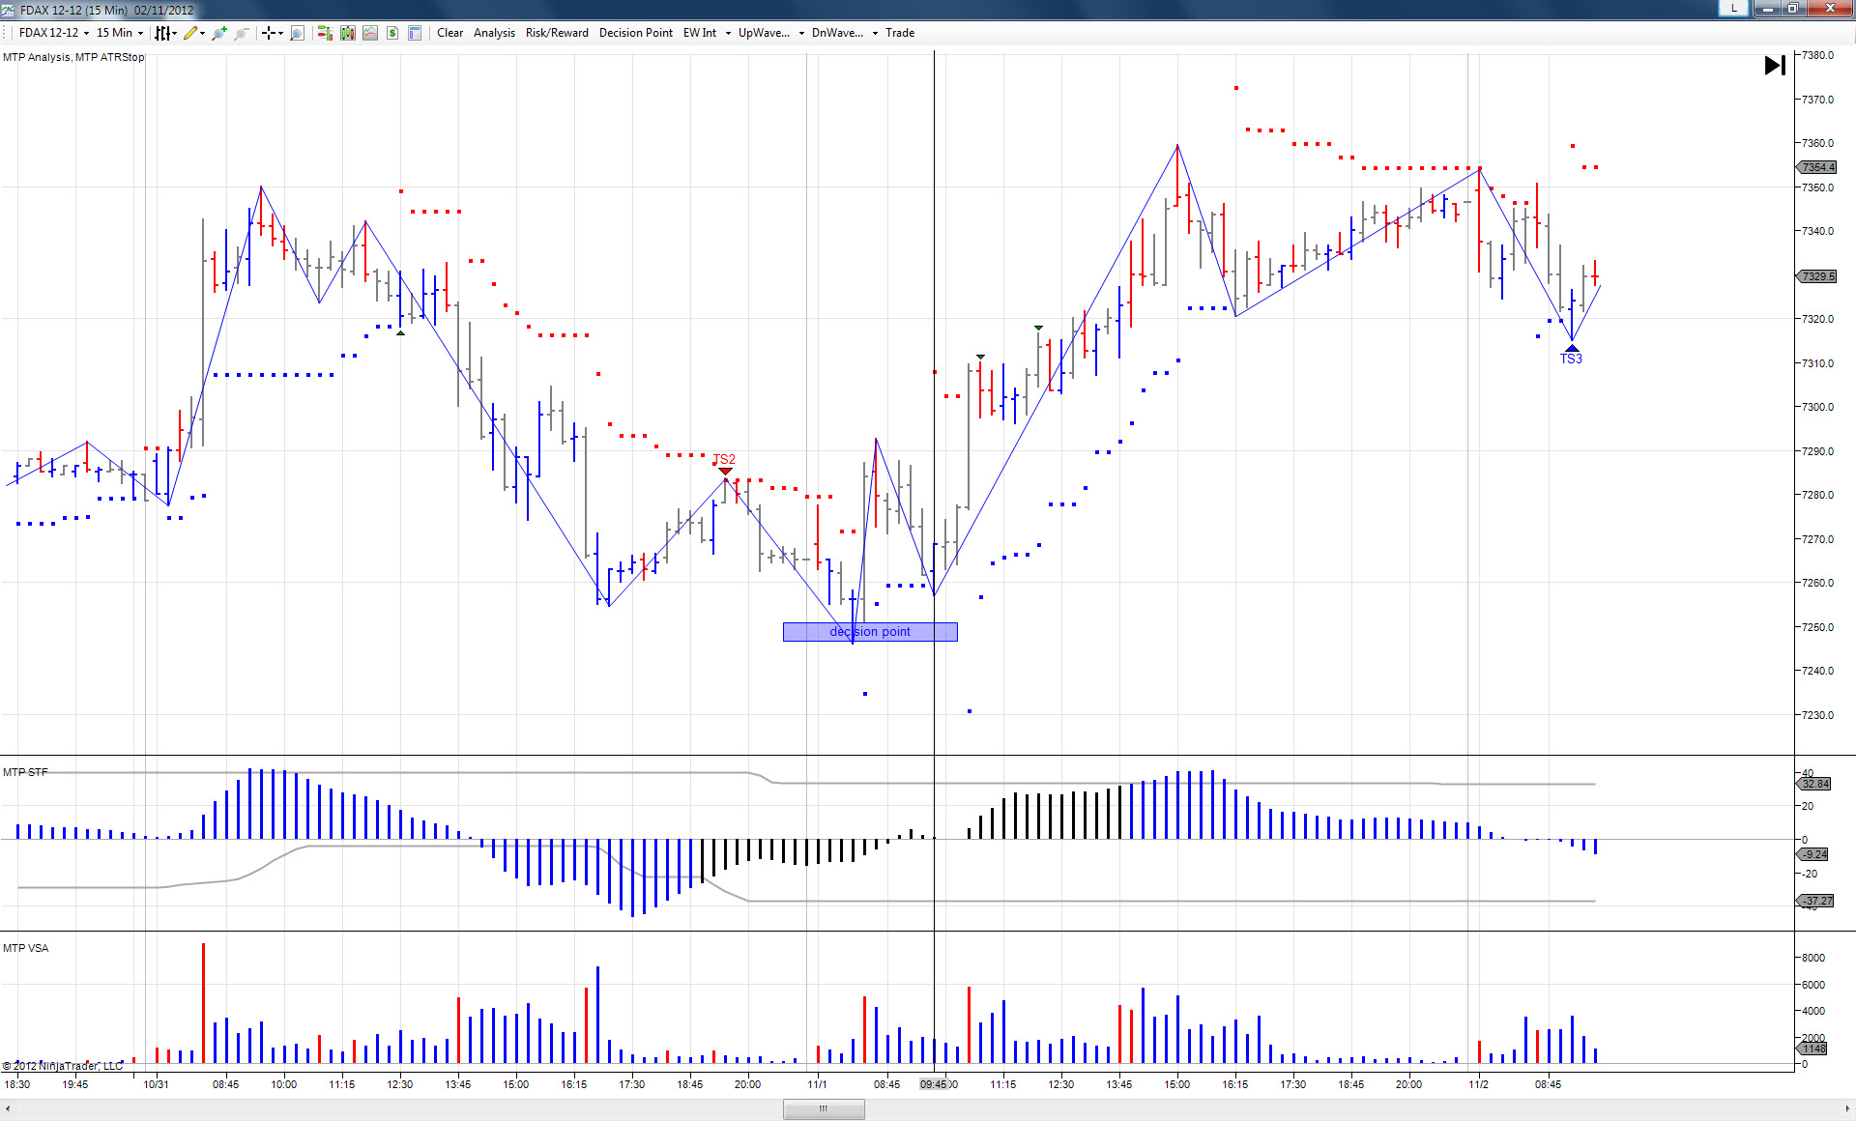Click the Decision Point toolbar button
This screenshot has height=1121, width=1856.
(x=636, y=33)
